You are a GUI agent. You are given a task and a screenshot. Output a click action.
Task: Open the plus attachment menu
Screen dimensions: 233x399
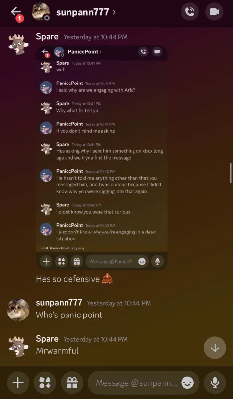18,382
